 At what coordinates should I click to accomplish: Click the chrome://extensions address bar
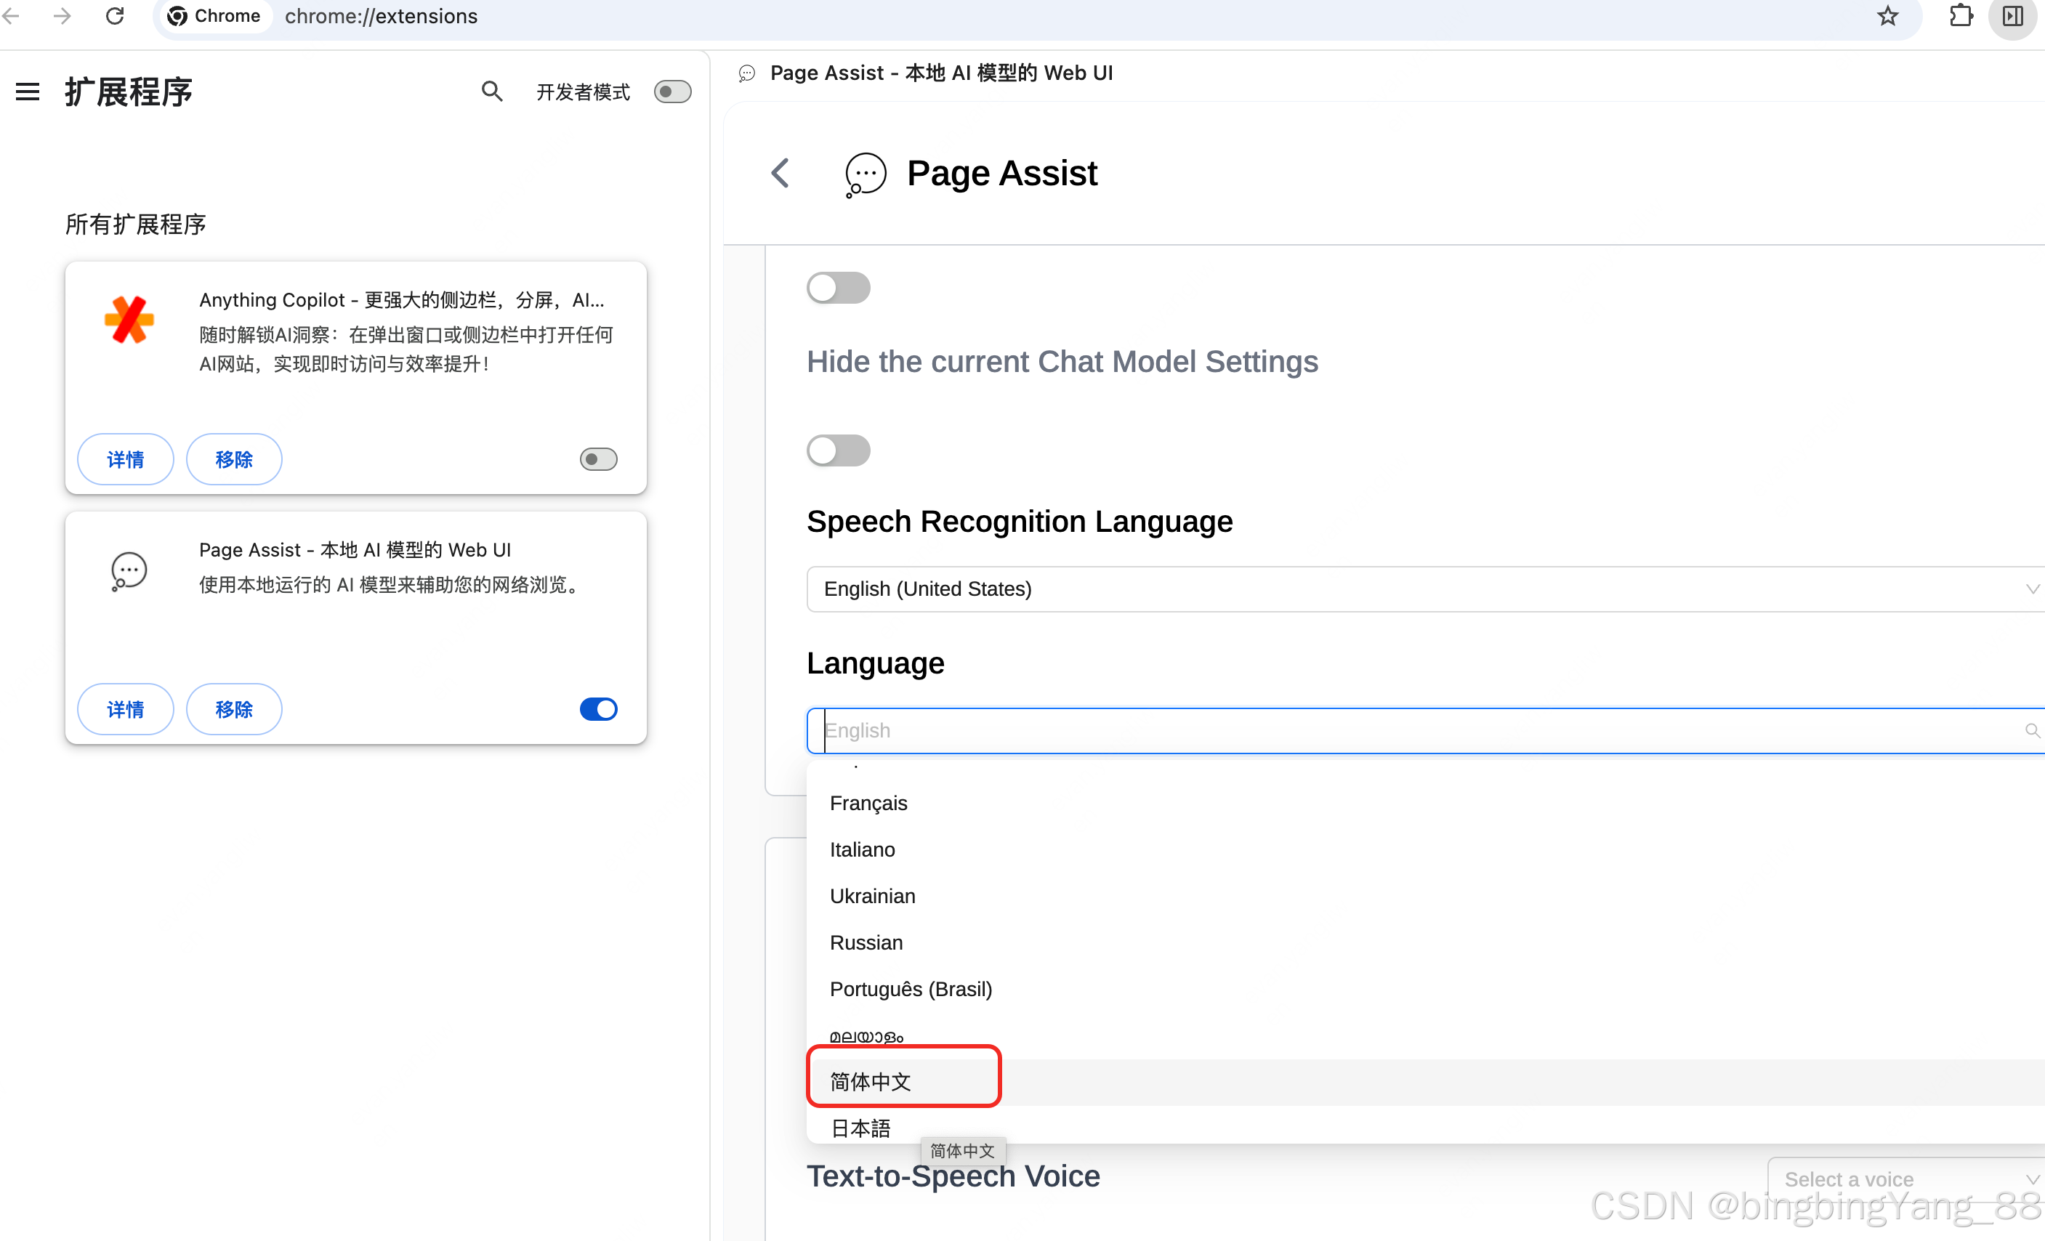click(381, 16)
